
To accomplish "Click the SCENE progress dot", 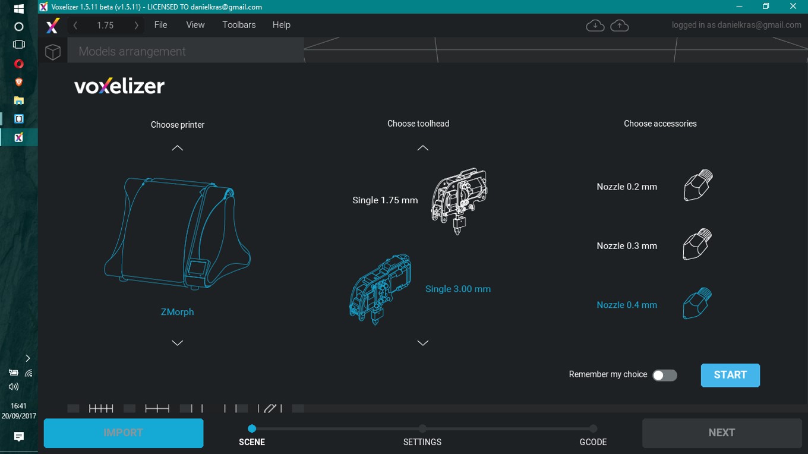I will [x=252, y=428].
